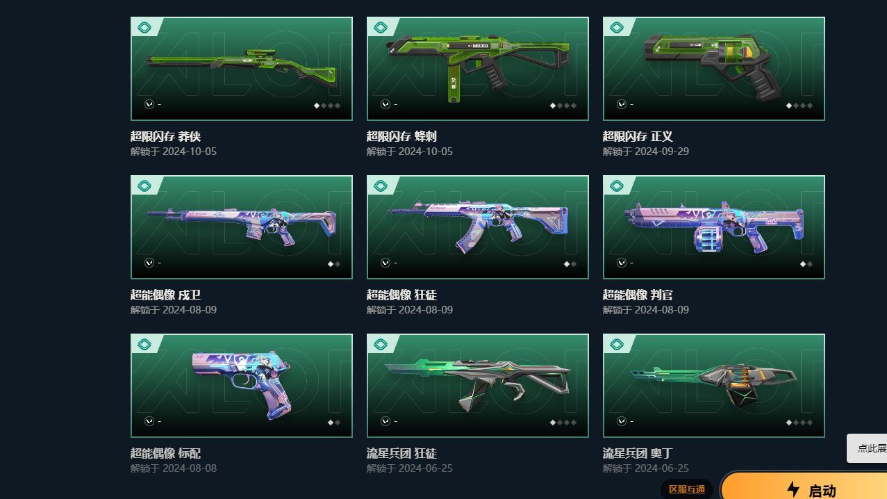Click Valorant points icon on 超限闪存 蜂刺 card

386,104
